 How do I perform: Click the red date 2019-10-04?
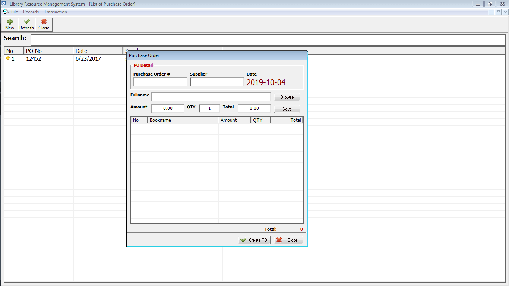pyautogui.click(x=266, y=83)
